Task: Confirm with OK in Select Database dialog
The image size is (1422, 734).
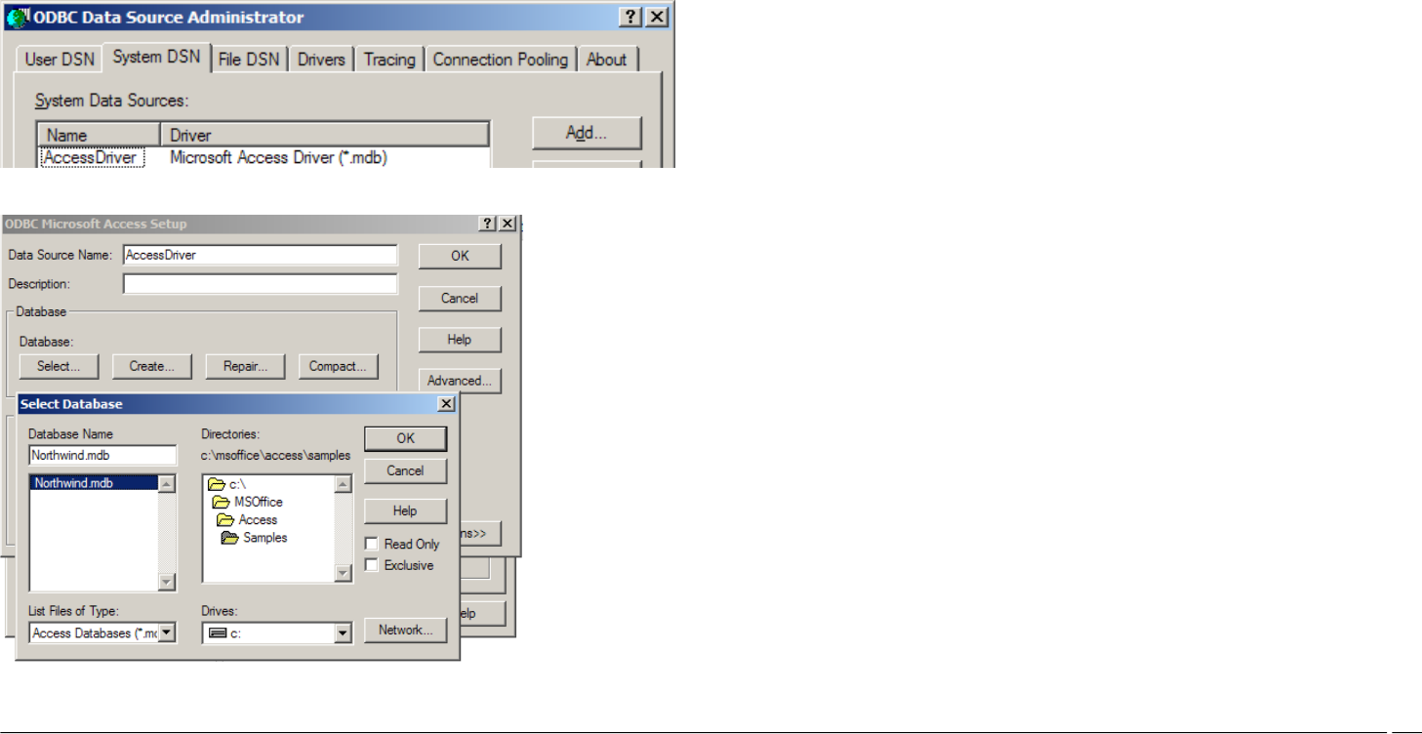Action: pos(406,438)
